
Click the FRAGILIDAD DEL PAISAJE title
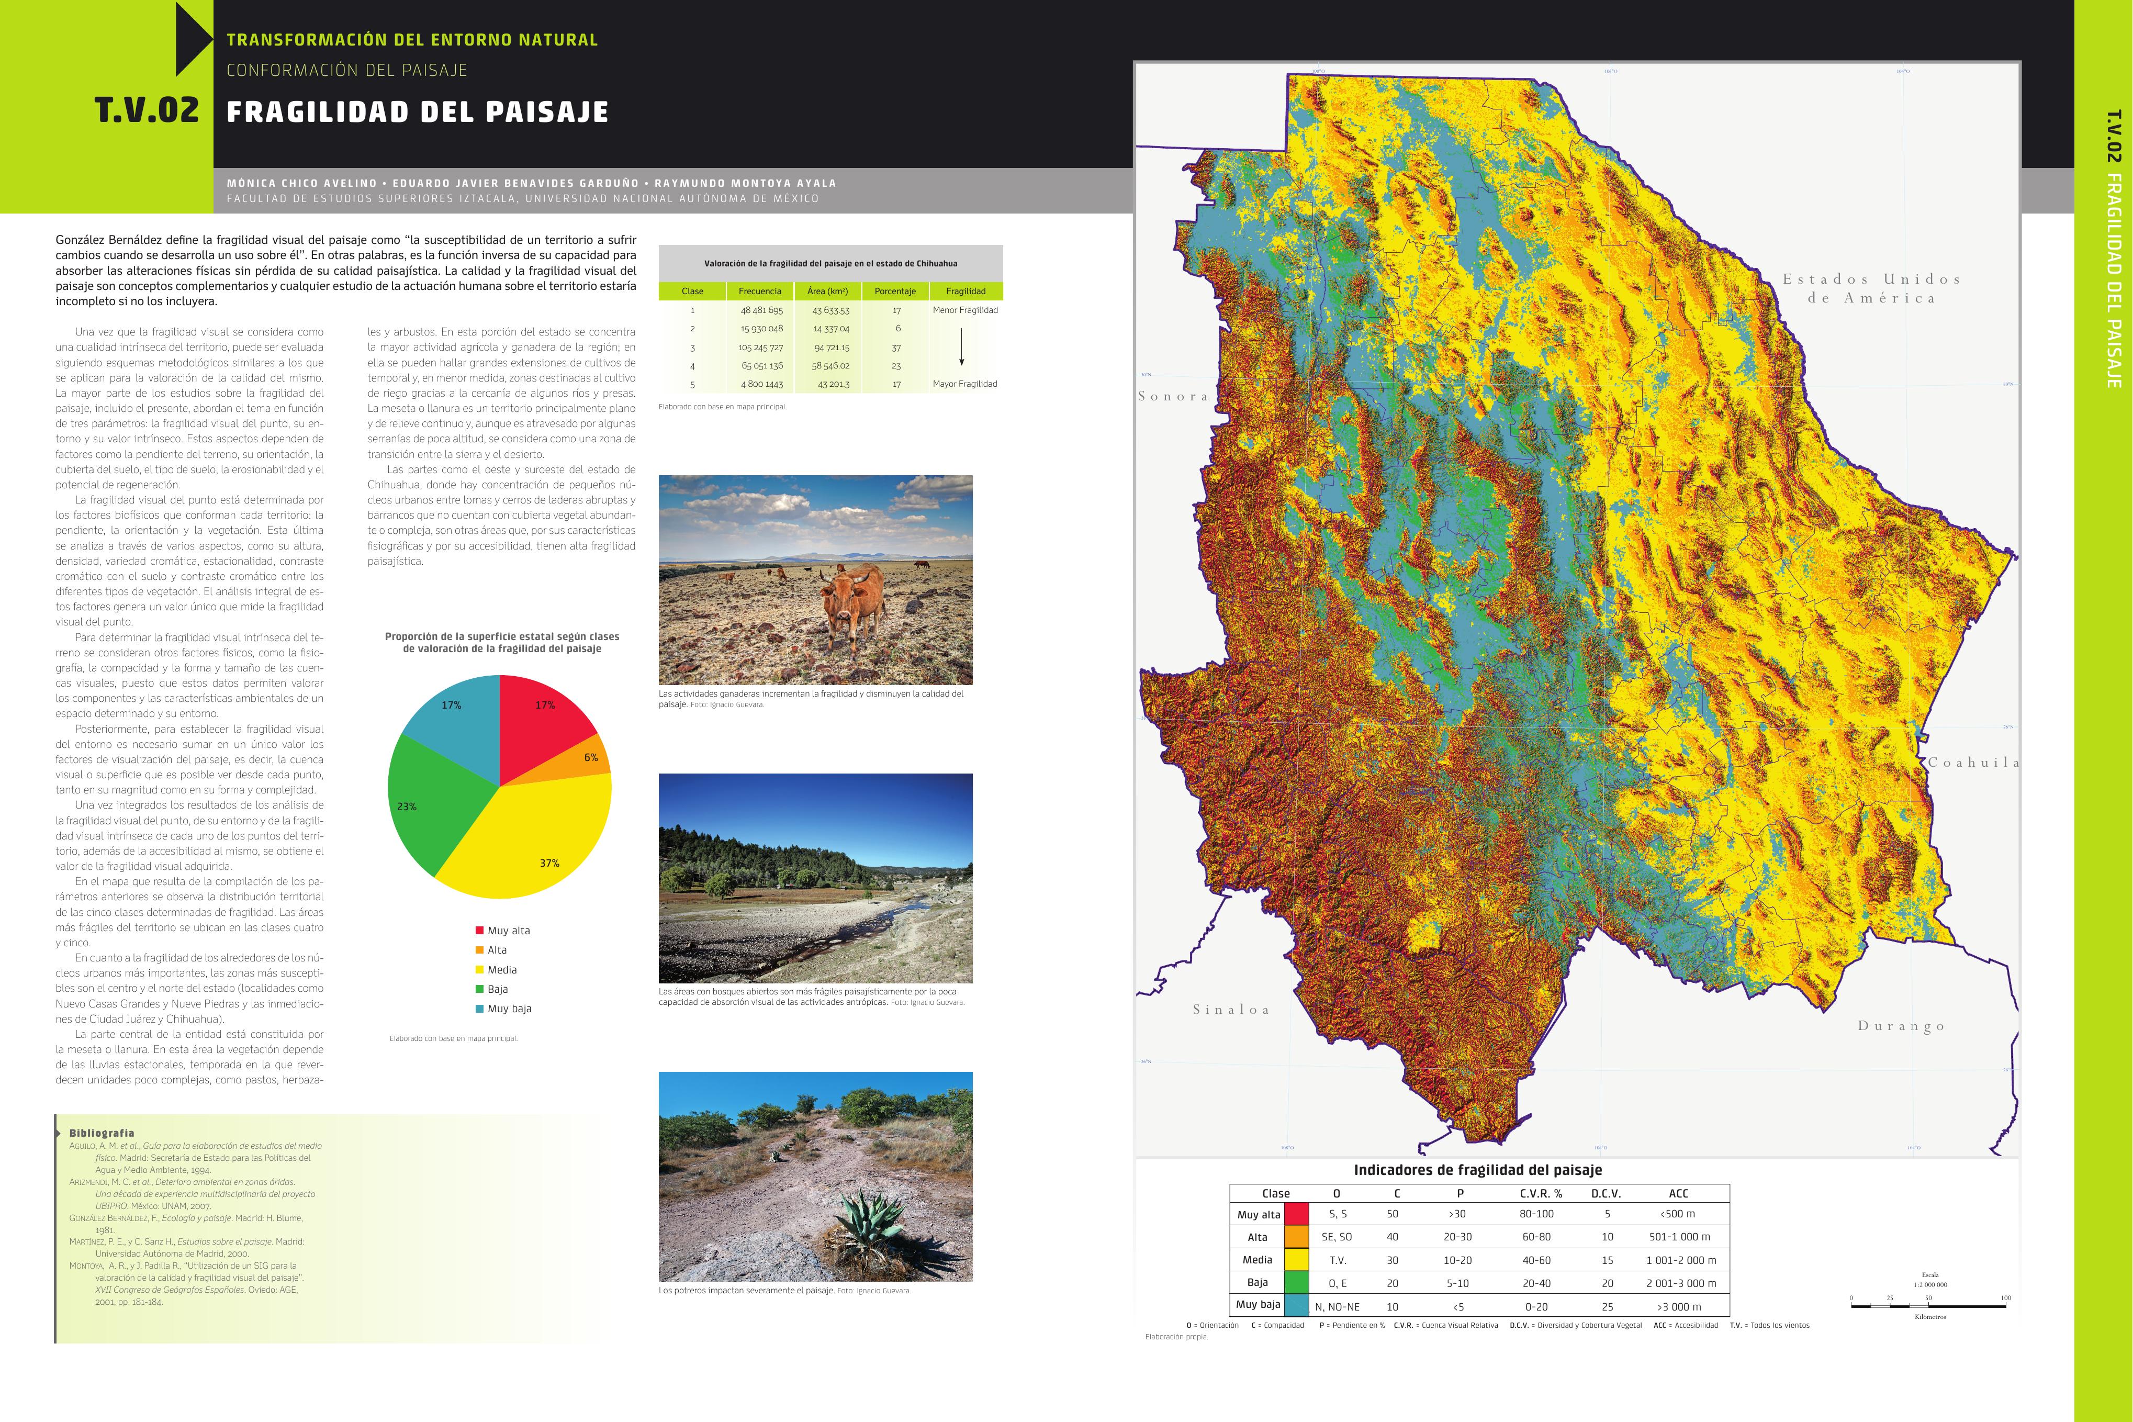417,113
